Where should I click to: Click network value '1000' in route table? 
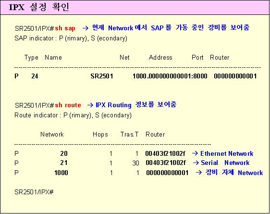tap(61, 173)
